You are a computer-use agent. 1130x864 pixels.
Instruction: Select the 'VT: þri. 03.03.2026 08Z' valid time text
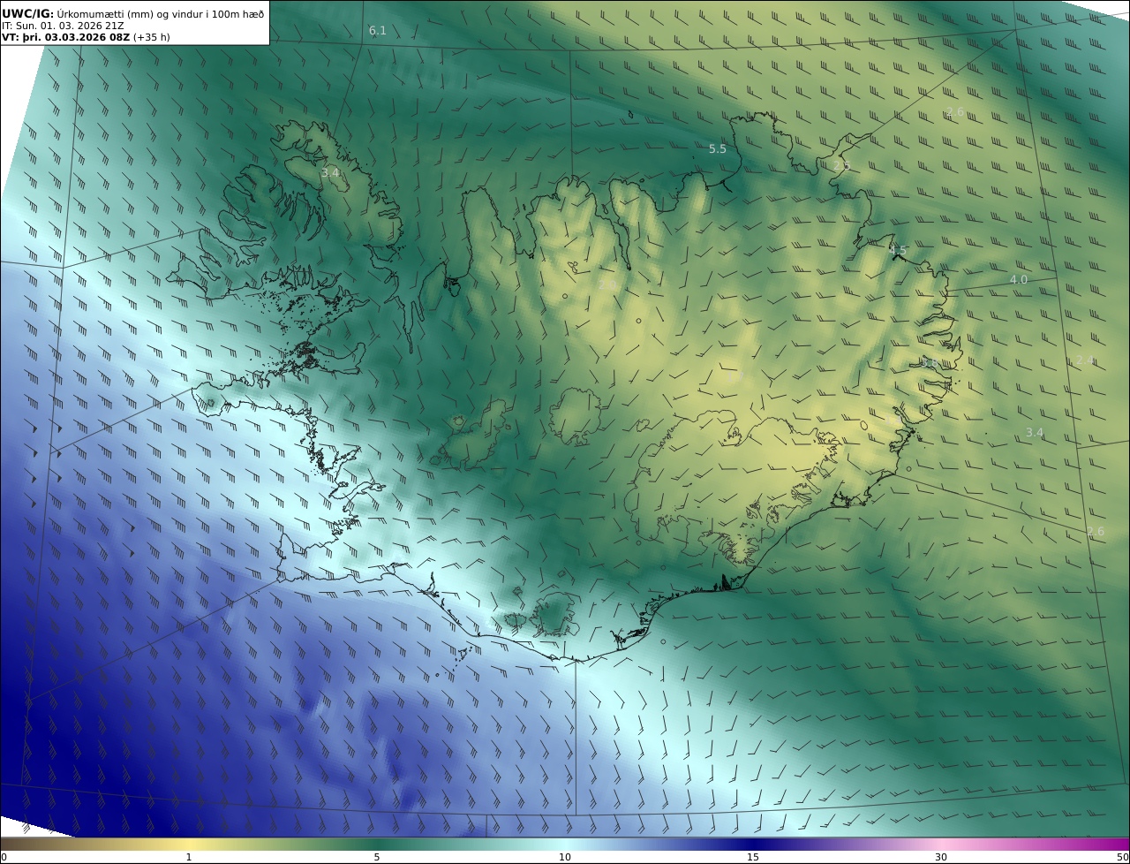coord(66,37)
